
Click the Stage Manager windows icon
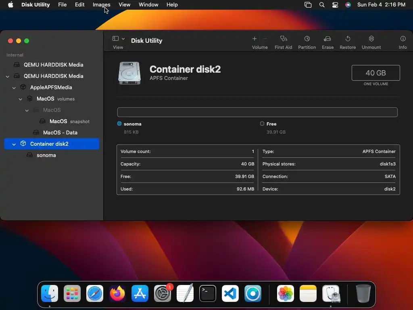308,5
